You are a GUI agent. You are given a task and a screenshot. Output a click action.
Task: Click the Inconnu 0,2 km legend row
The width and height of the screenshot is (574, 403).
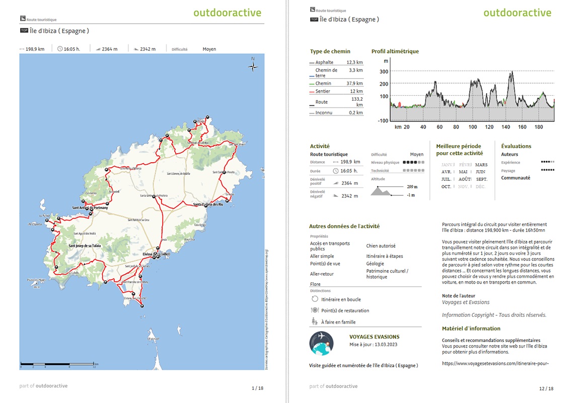pos(336,112)
